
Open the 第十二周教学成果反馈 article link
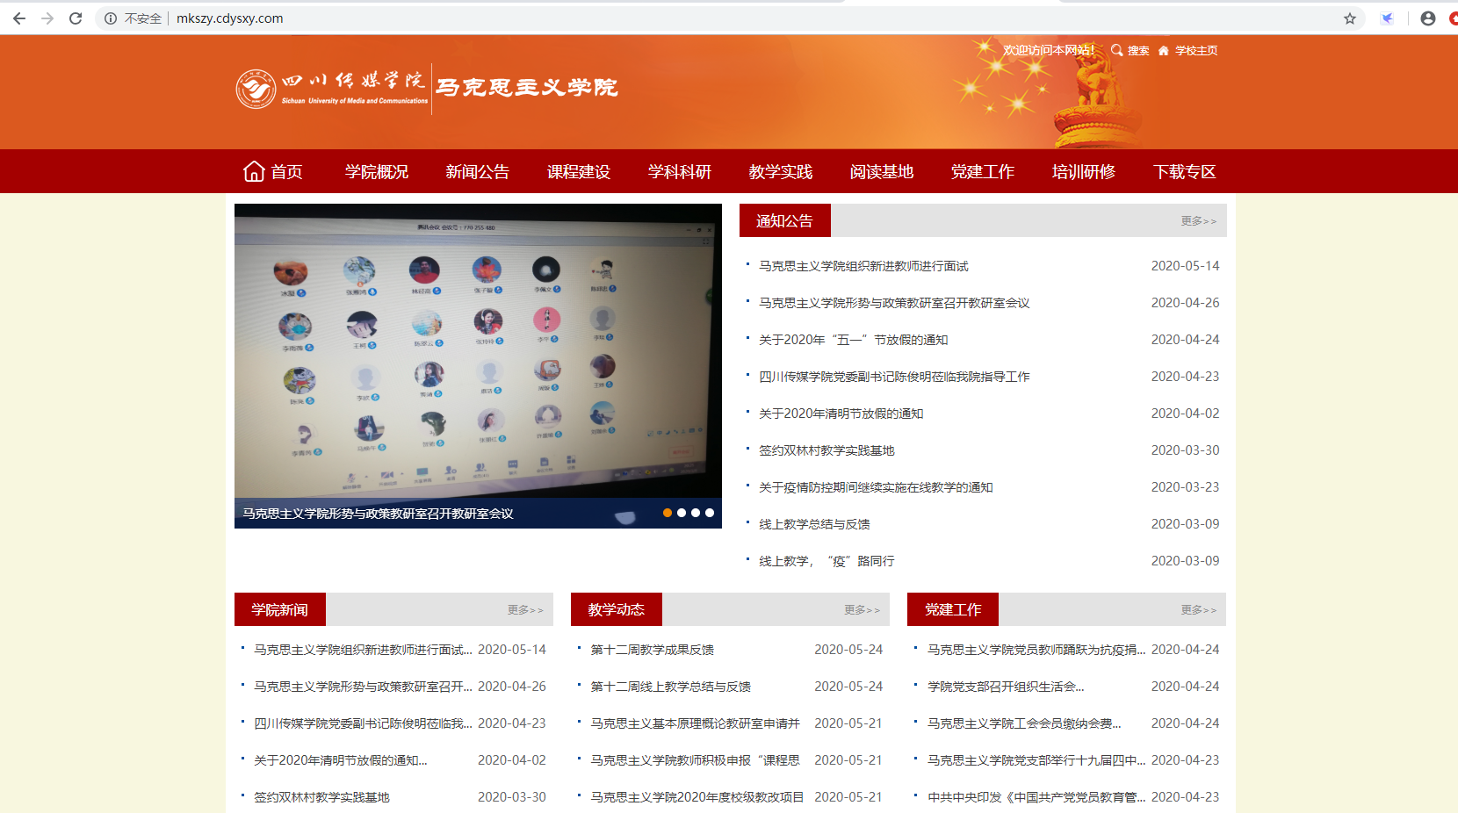[652, 650]
